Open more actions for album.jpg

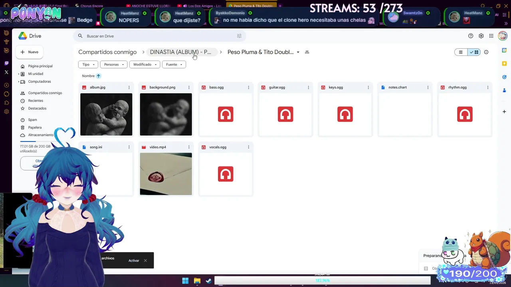[129, 87]
